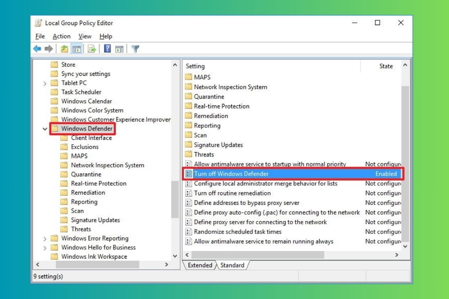449x299 pixels.
Task: Click the Scan folder icon in settings list
Action: coord(189,135)
